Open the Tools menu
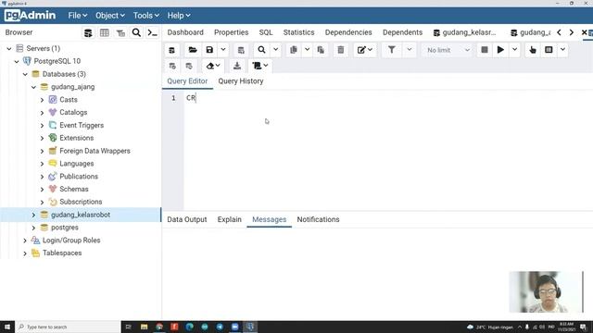Screen dimensions: 593x333 pos(146,16)
